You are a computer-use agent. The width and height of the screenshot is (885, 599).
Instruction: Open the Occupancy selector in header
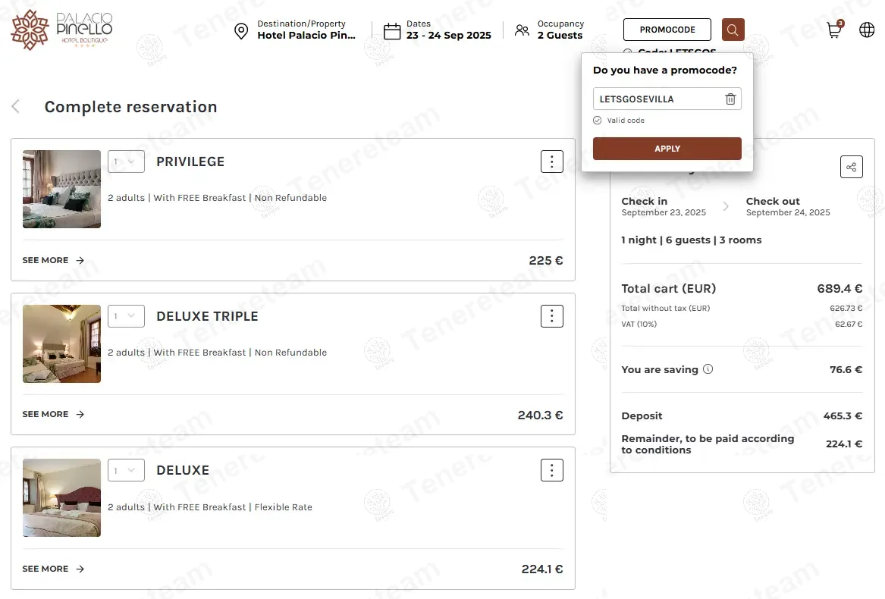(549, 30)
